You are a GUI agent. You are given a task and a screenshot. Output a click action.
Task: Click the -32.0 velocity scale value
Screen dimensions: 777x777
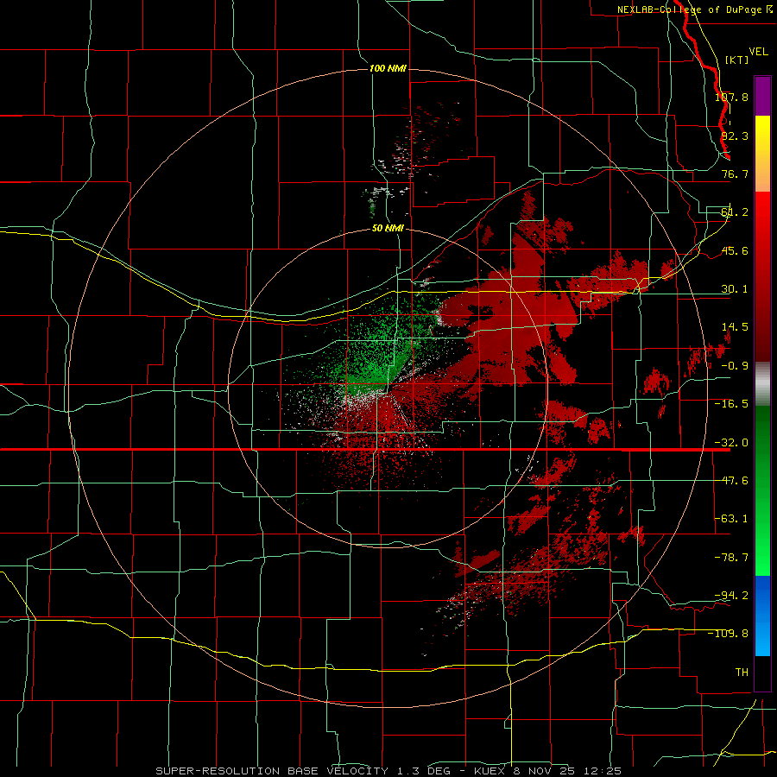(731, 443)
